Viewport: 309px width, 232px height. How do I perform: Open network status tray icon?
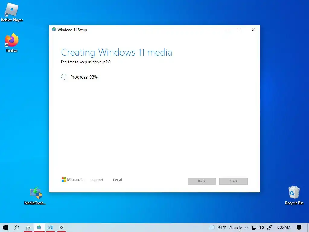[254, 228]
